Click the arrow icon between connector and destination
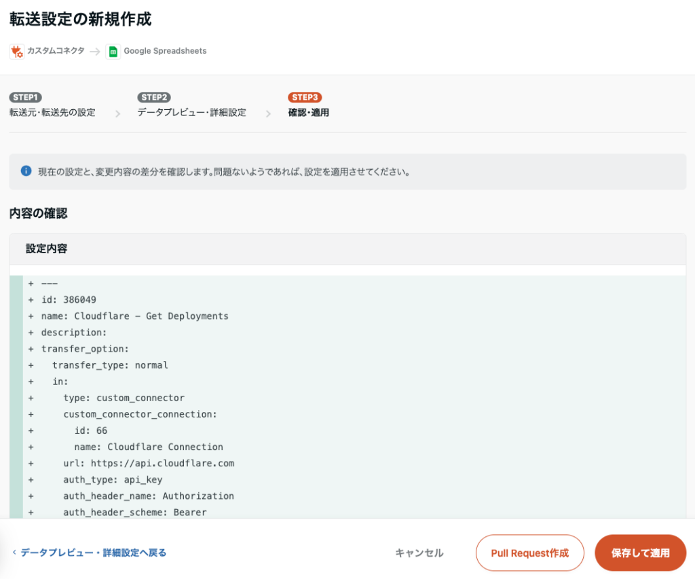The width and height of the screenshot is (695, 579). point(95,52)
